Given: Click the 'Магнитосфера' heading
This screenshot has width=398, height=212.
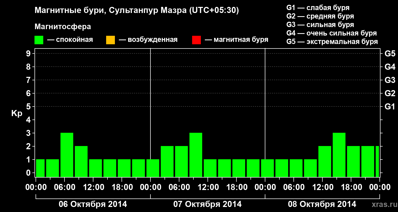Looking at the screenshot, I should [63, 27].
